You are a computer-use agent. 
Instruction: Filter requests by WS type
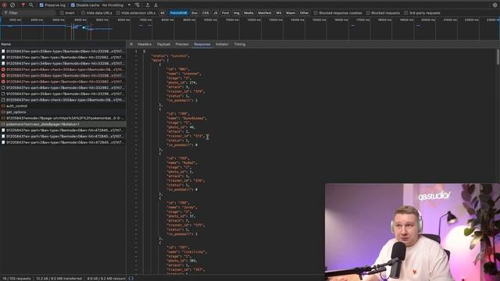coord(278,13)
